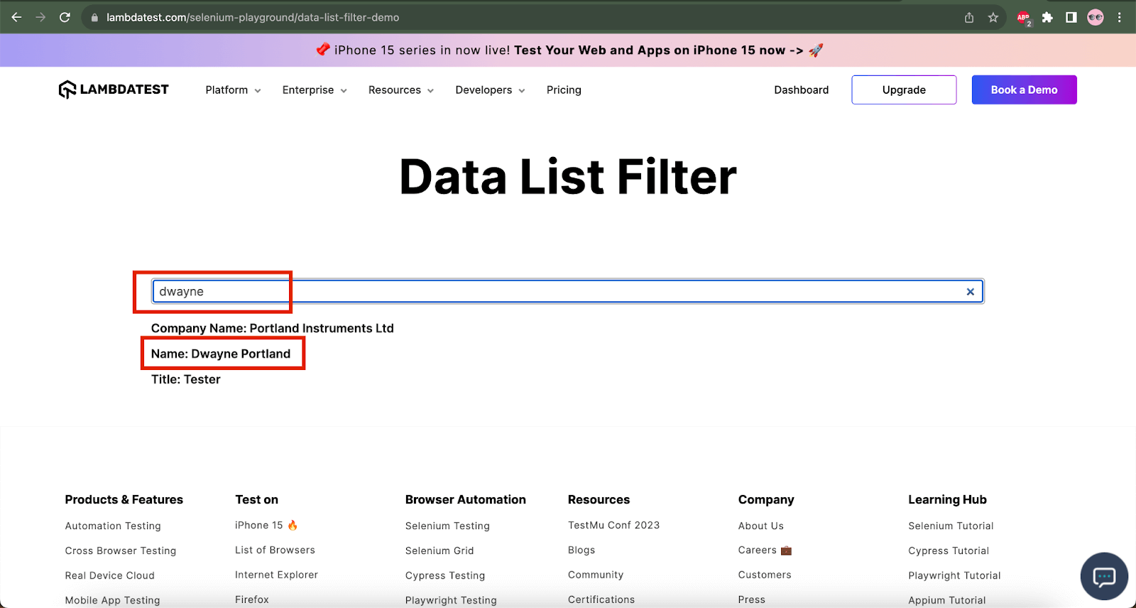Open Customers footer link
The width and height of the screenshot is (1136, 608).
point(765,575)
